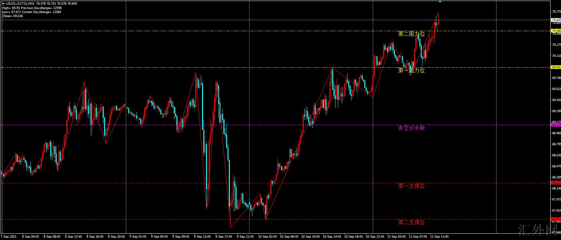Select the 第二阻力位 resistance label
The height and width of the screenshot is (240, 561).
pos(411,34)
